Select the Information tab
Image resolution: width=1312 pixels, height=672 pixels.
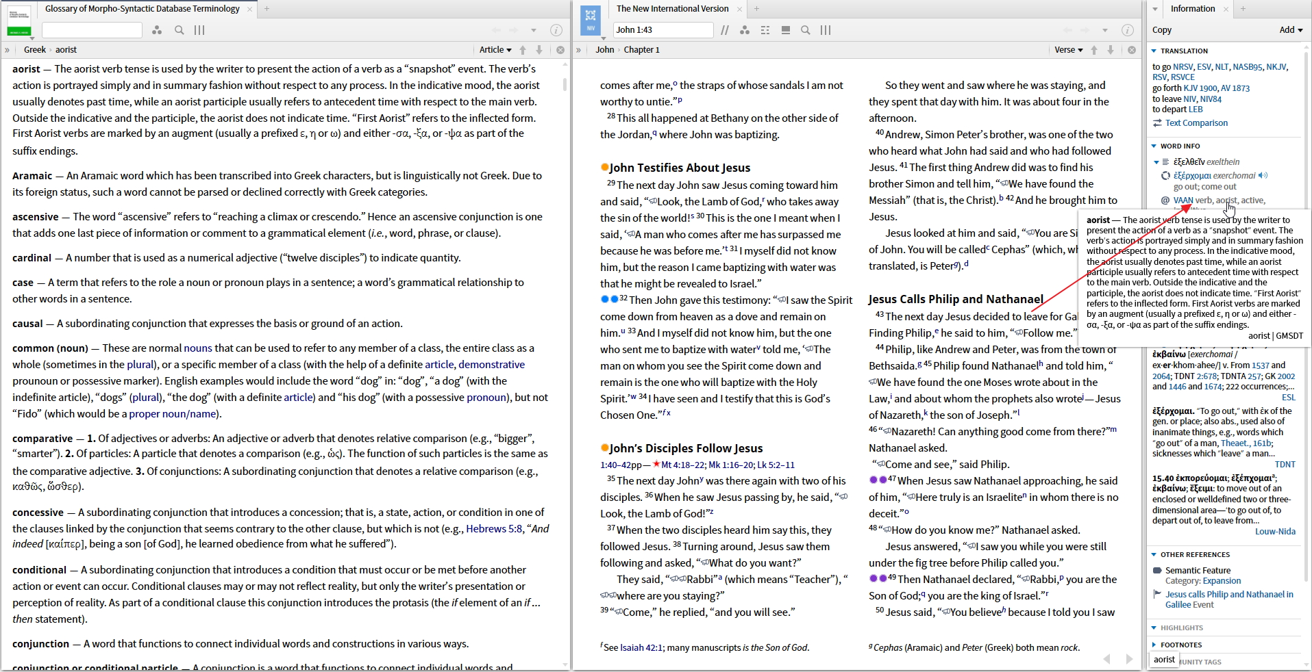click(1192, 9)
